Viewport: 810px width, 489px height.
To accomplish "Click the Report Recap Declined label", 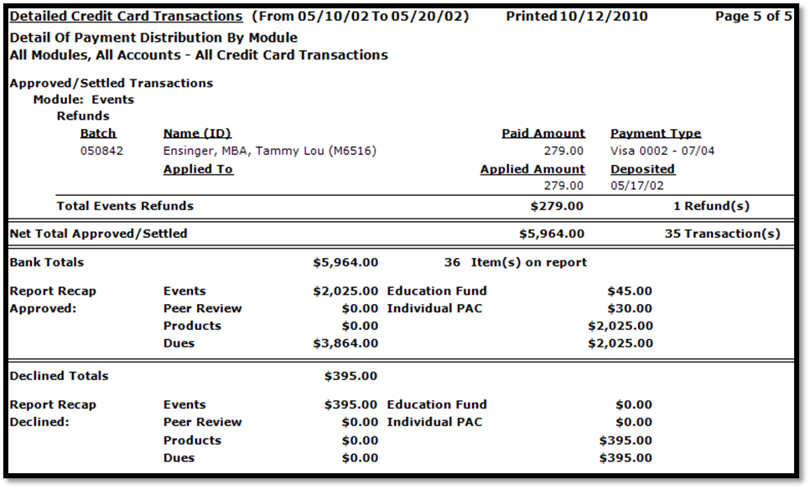I will pyautogui.click(x=53, y=413).
